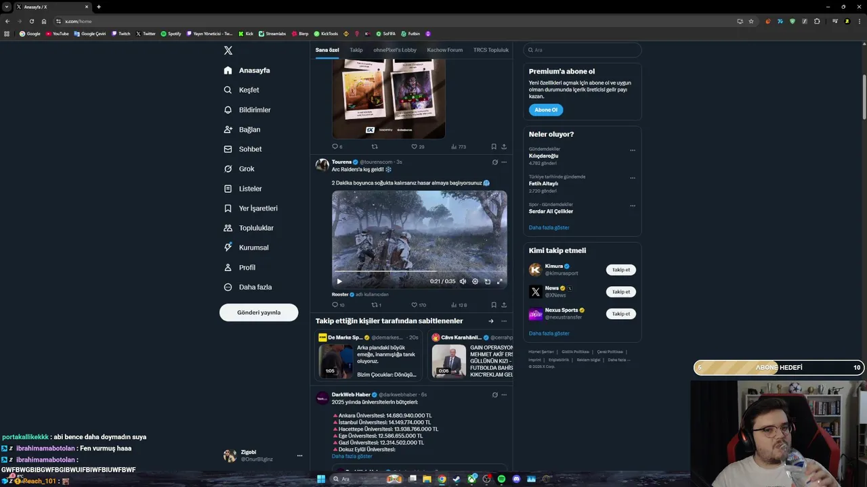Screen dimensions: 867x487
Task: Go to next pinned posts arrow
Action: pyautogui.click(x=491, y=321)
